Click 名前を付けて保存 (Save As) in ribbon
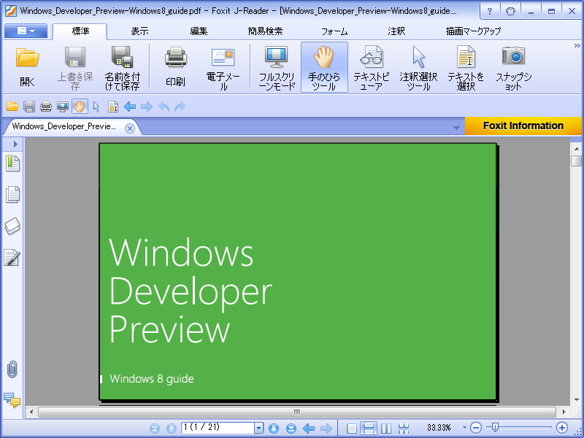The image size is (584, 438). click(122, 67)
